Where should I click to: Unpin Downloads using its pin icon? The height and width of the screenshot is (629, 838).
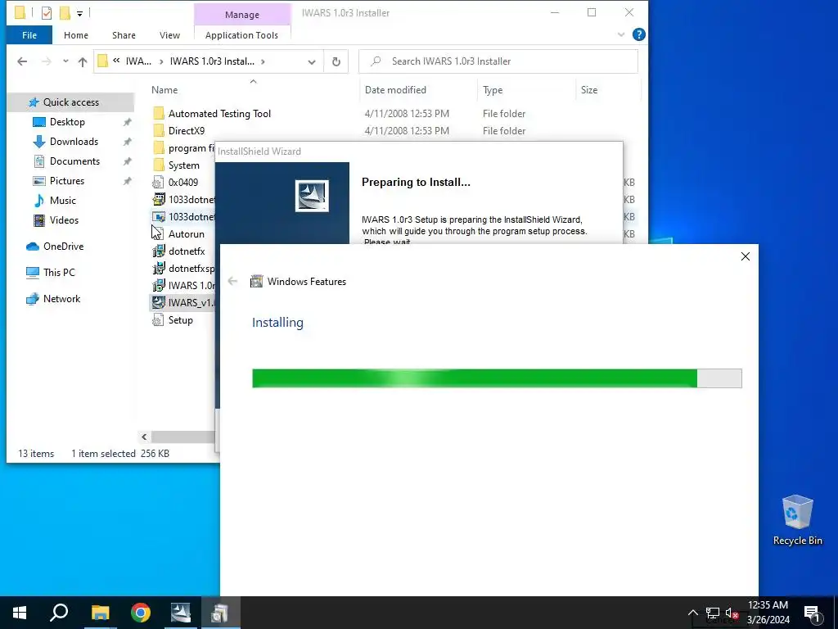(127, 142)
